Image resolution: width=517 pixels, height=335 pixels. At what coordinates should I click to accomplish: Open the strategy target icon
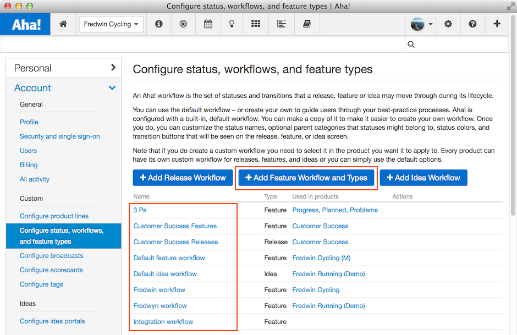click(183, 24)
